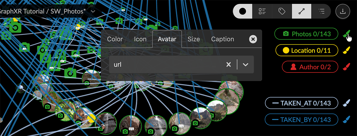Click the yellow Location paintbrush icon
Screen dimensions: 357x136
(346, 51)
